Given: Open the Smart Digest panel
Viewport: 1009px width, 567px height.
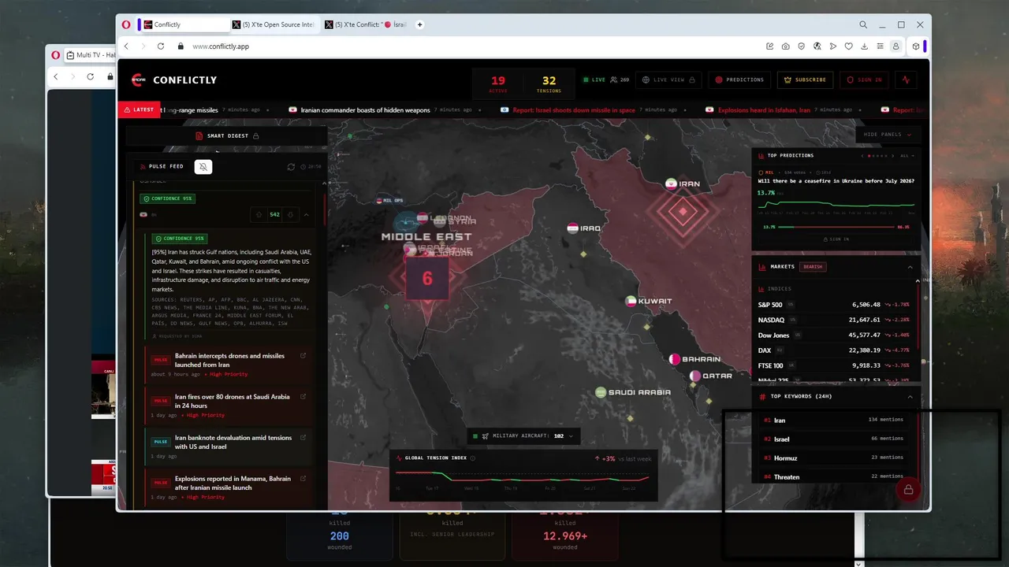Looking at the screenshot, I should coord(227,135).
